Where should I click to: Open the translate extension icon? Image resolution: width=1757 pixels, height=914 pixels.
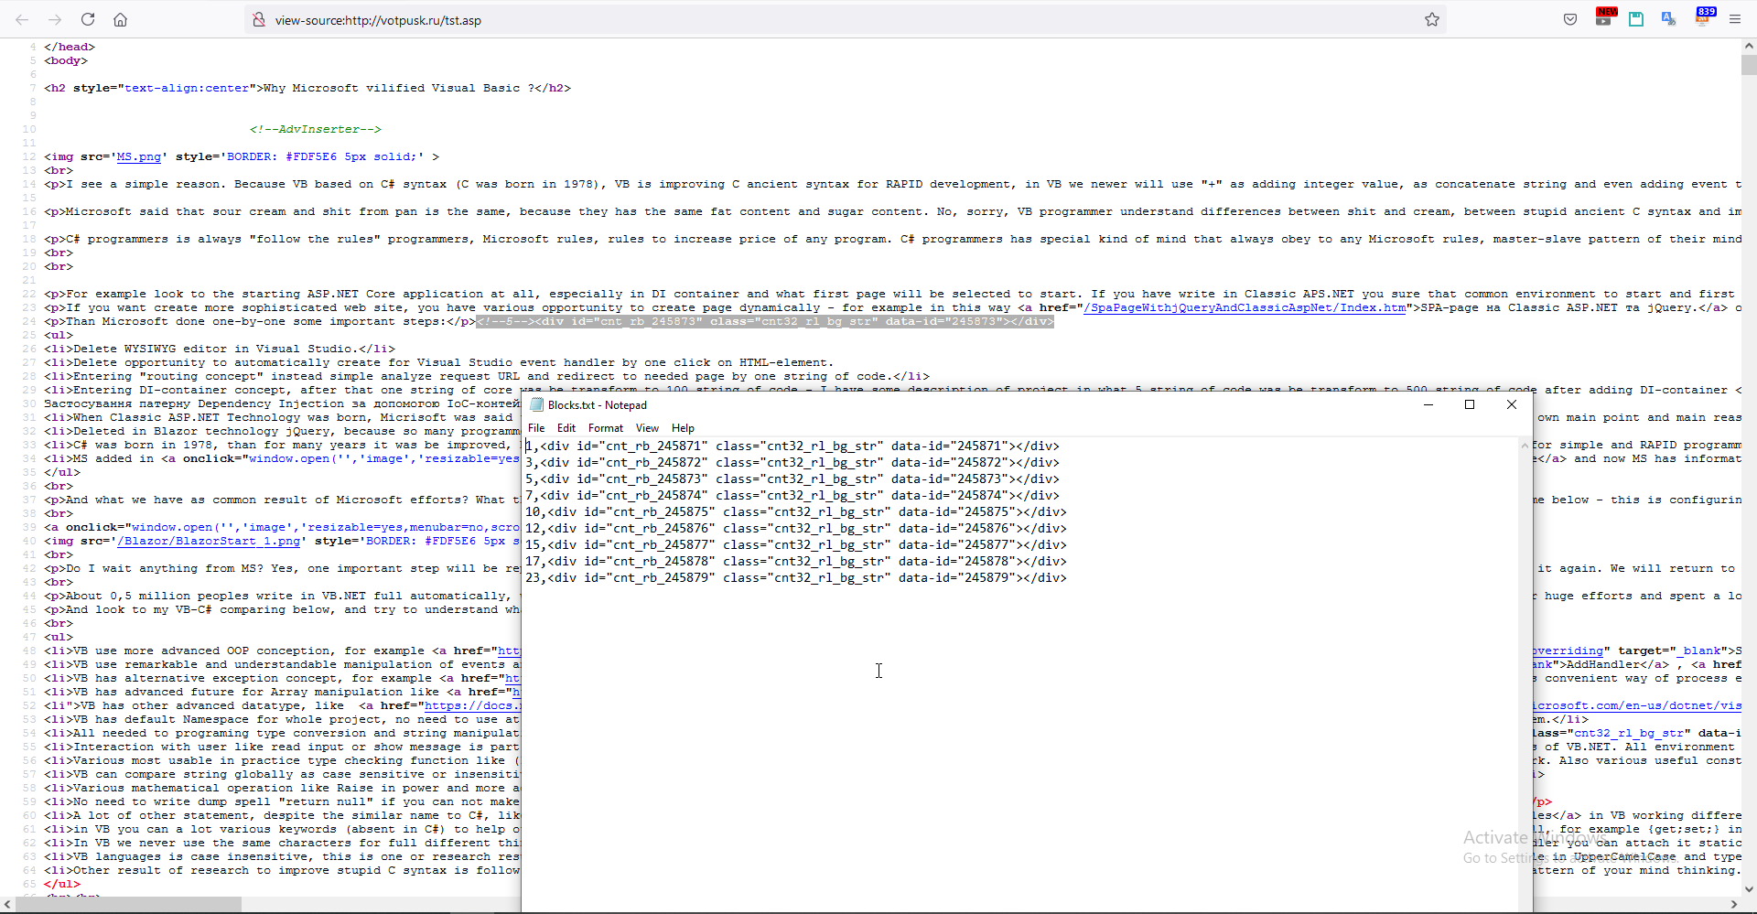point(1669,19)
